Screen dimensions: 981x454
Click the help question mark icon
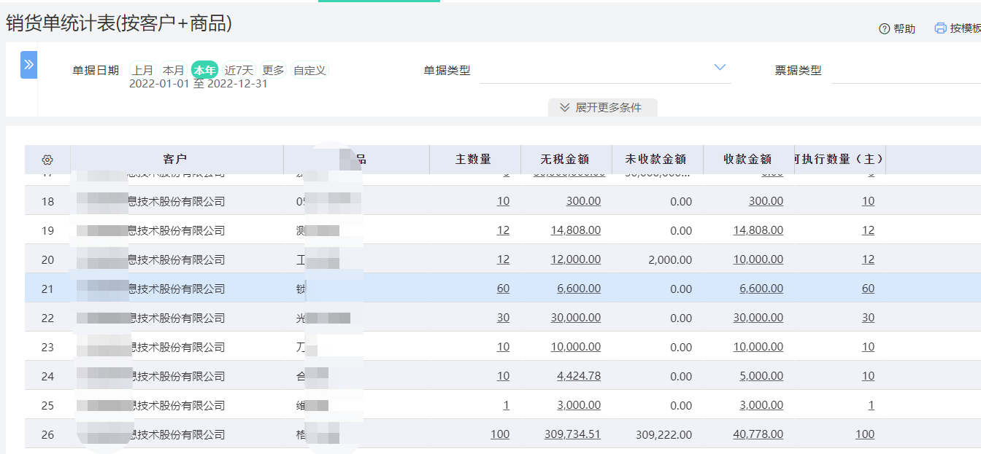884,28
